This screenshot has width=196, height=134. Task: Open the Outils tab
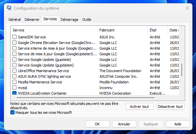pos(87,20)
